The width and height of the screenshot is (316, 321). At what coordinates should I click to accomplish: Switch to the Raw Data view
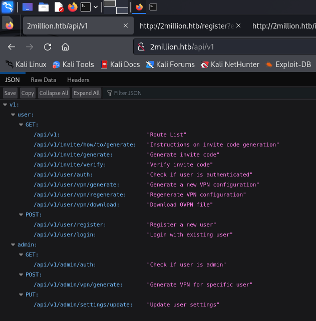click(x=44, y=80)
